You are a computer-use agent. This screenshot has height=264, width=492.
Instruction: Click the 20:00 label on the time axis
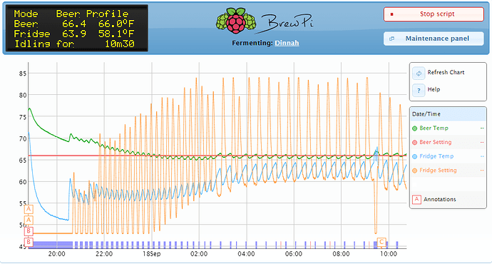57,253
